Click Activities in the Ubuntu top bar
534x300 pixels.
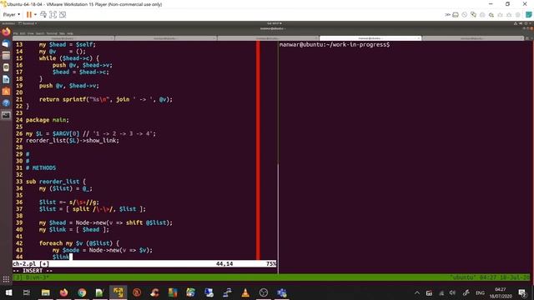(x=8, y=23)
